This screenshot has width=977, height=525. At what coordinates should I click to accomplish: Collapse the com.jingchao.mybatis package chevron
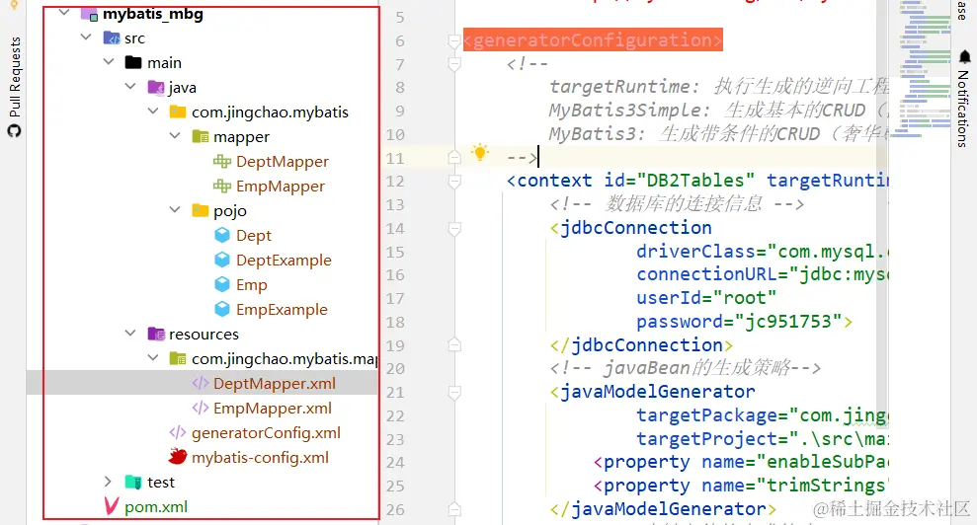click(153, 111)
